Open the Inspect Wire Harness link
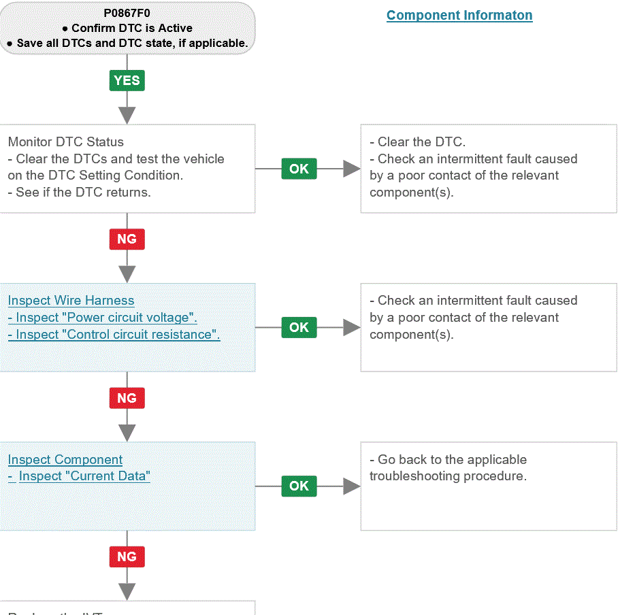This screenshot has width=620, height=615. coord(71,301)
